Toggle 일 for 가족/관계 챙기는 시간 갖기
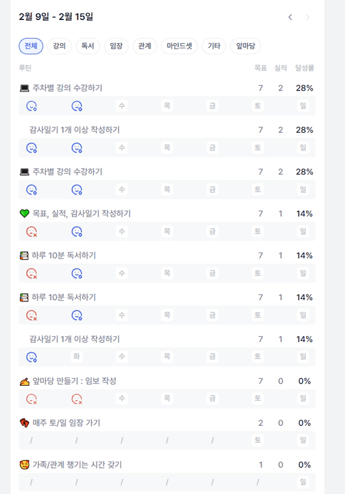Viewport: 345px width, 494px height. click(x=303, y=482)
